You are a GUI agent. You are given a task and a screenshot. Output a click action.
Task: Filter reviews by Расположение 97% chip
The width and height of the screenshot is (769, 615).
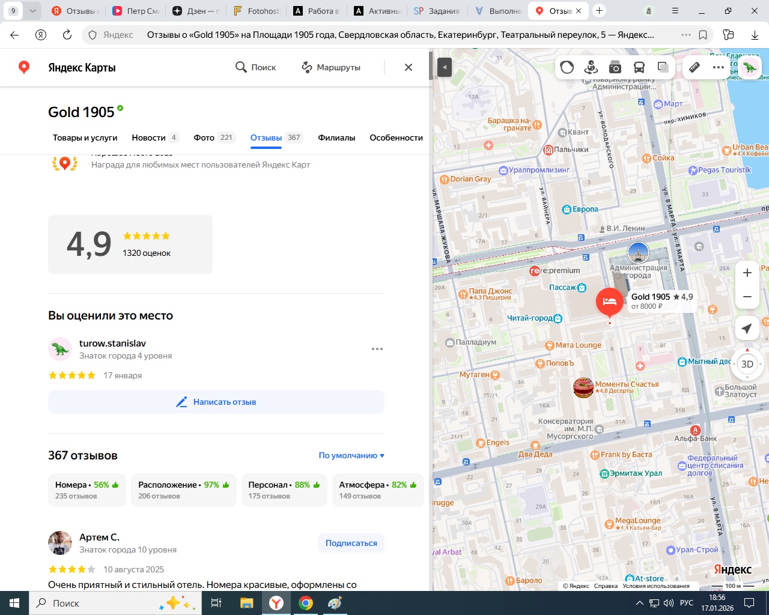tap(183, 490)
